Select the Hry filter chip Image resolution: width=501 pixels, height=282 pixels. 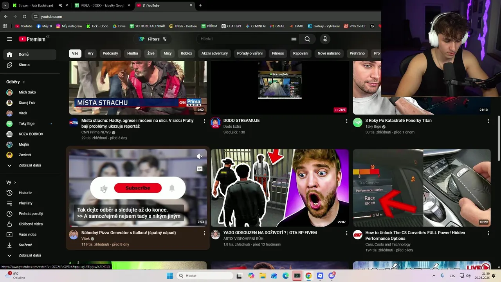90,53
